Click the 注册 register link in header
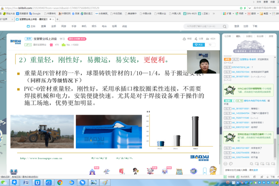This screenshot has width=279, height=186. [x=246, y=26]
